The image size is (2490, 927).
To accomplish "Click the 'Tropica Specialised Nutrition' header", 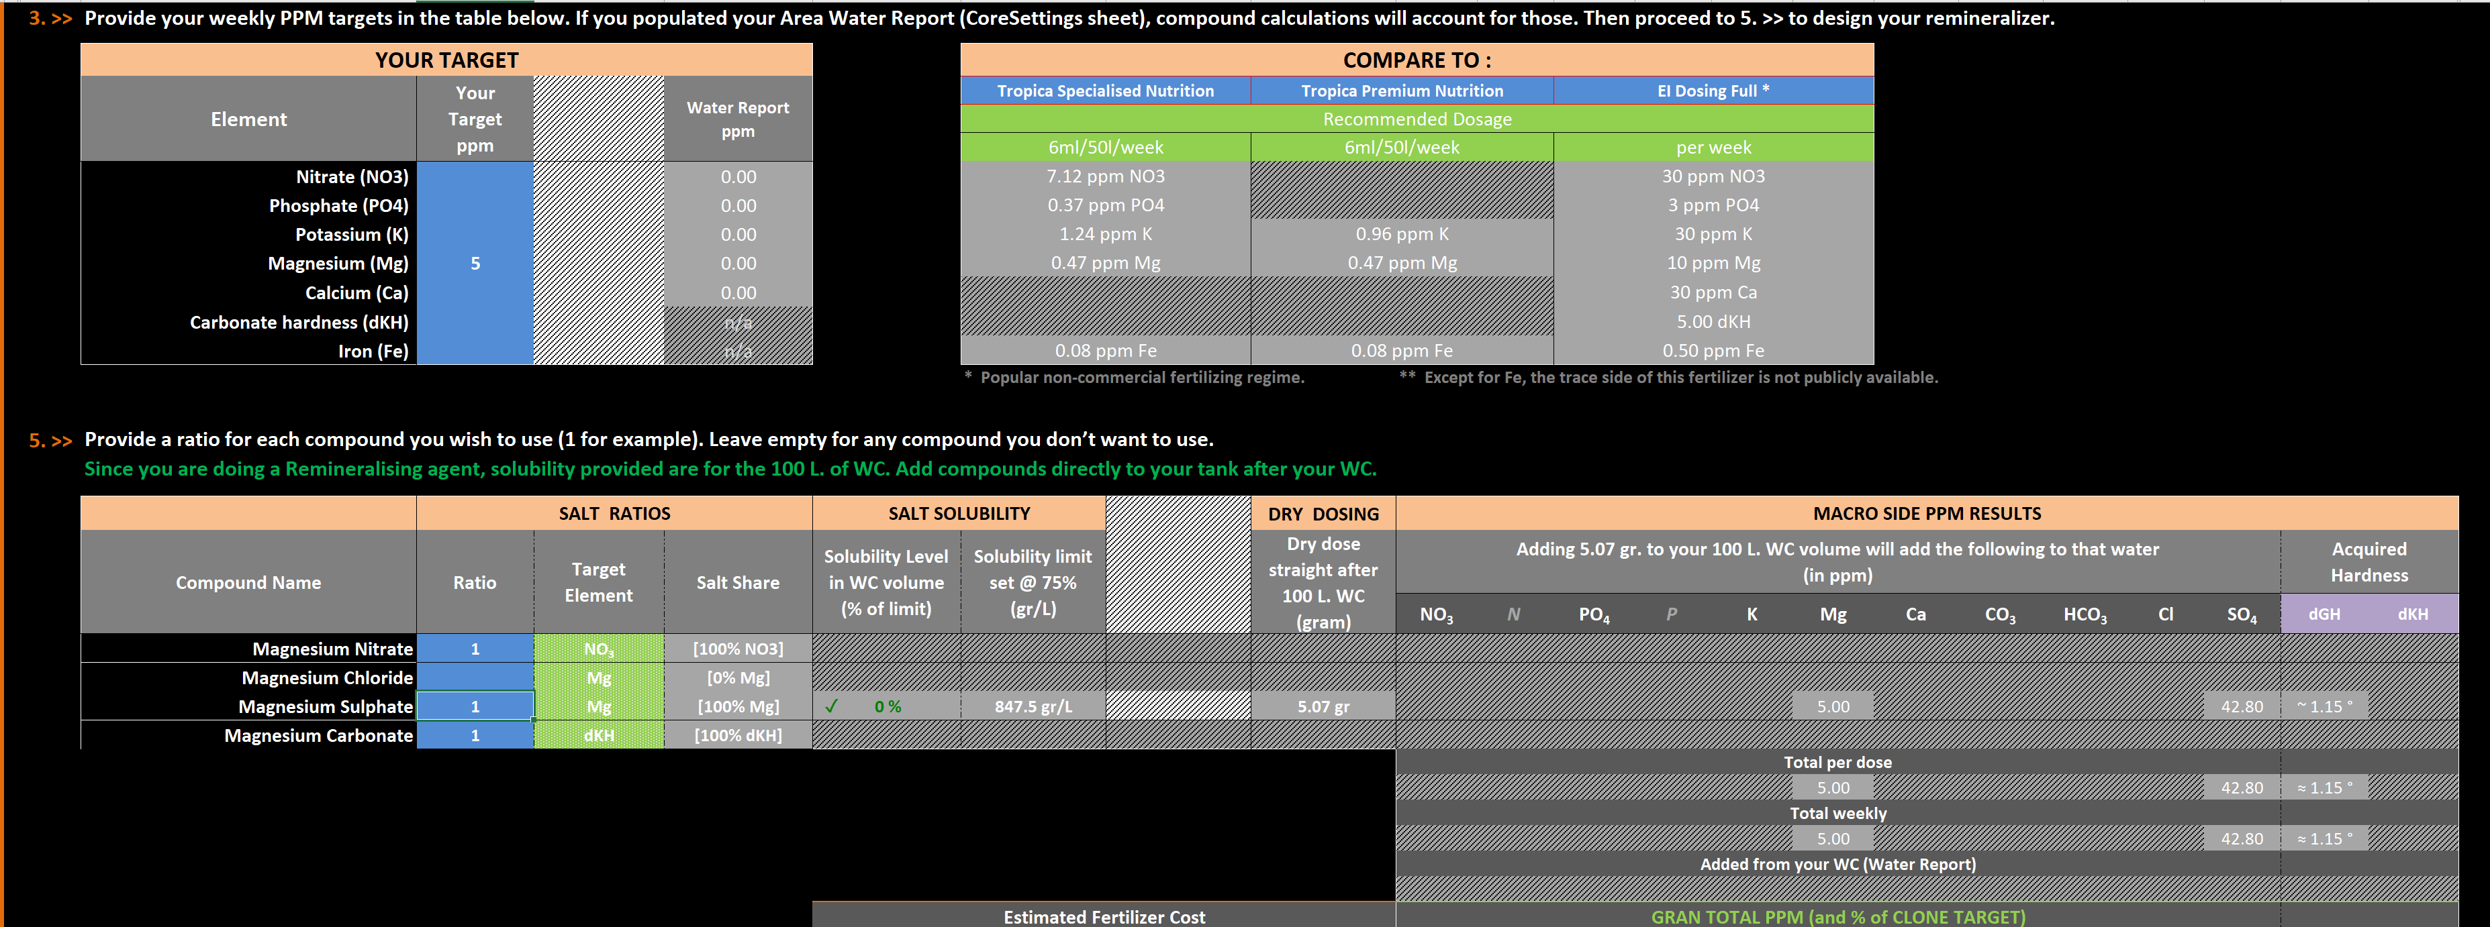I will 1105,91.
